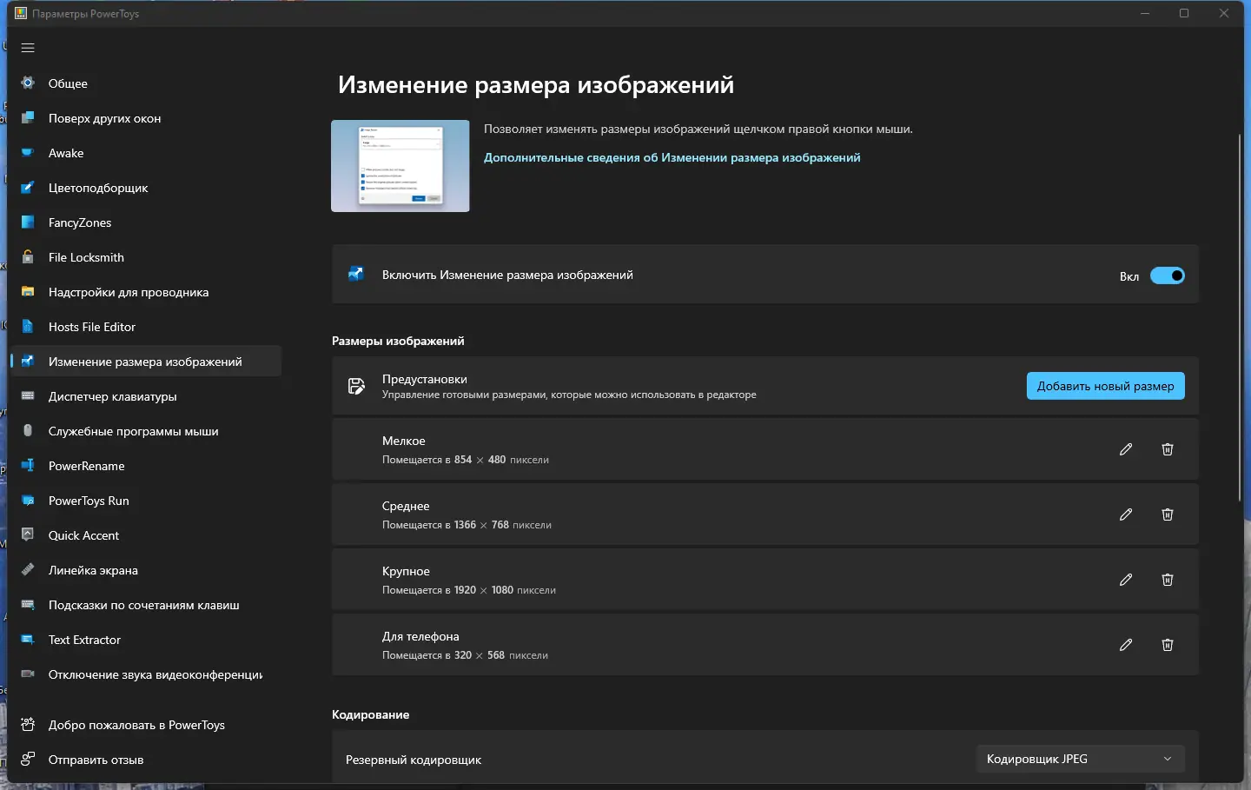1251x790 pixels.
Task: Open the Дополнительные сведения link
Action: [672, 157]
